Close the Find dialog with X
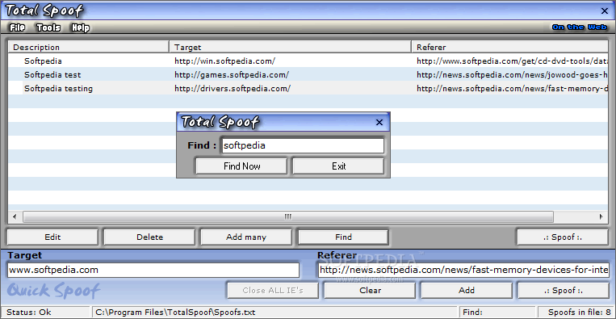The image size is (616, 319). [x=379, y=123]
